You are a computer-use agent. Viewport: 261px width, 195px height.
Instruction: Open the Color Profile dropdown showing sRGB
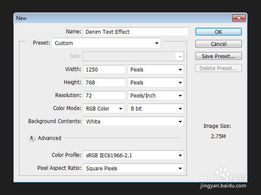134,155
